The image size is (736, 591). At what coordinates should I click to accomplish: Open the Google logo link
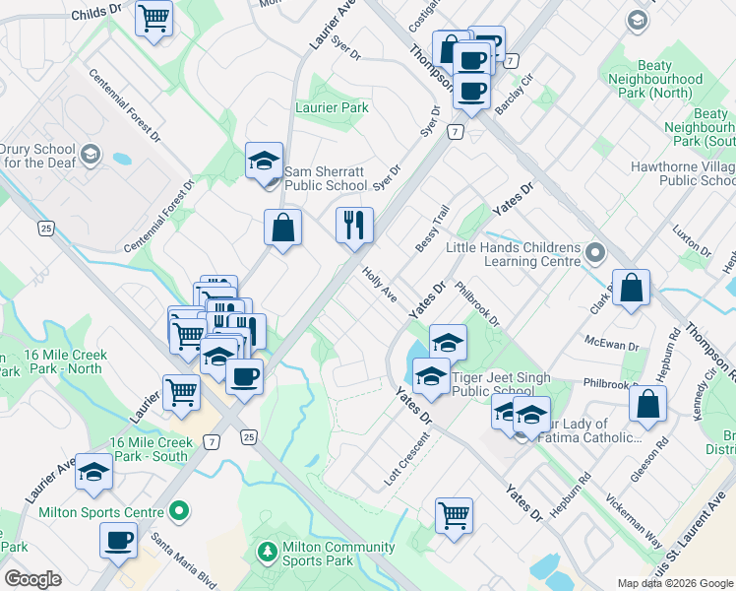click(32, 579)
